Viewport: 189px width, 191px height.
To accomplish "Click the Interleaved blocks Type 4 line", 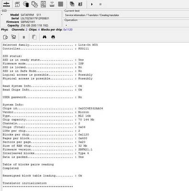I will 45,153.
